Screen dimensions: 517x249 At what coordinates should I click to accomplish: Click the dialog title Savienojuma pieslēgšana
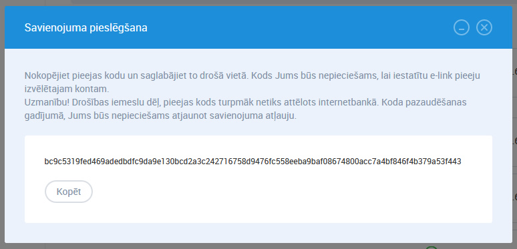tap(85, 28)
